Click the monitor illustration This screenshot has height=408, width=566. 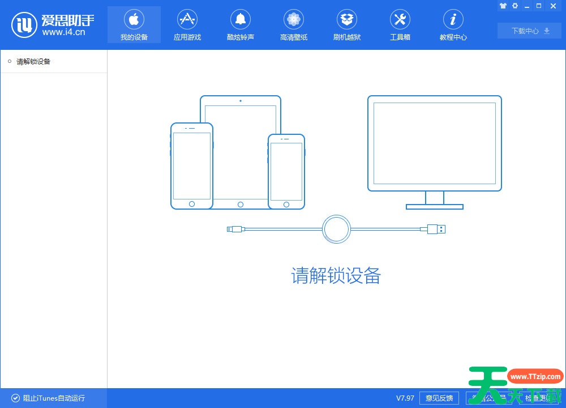pos(434,144)
